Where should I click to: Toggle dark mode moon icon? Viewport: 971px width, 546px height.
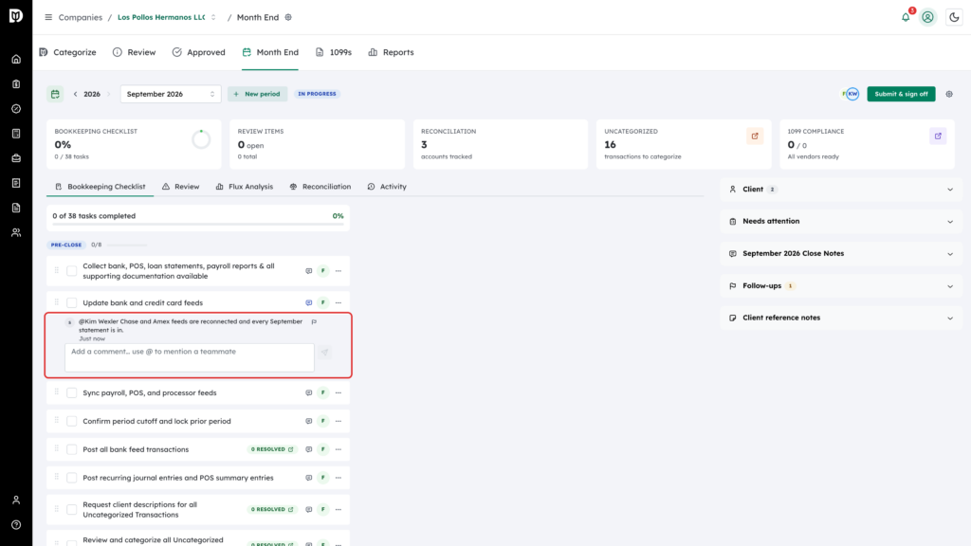pos(954,17)
